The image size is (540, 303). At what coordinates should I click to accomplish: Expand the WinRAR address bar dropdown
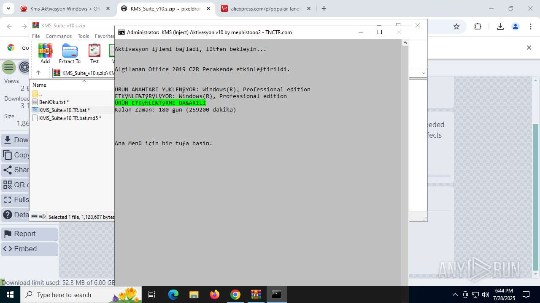click(423, 73)
